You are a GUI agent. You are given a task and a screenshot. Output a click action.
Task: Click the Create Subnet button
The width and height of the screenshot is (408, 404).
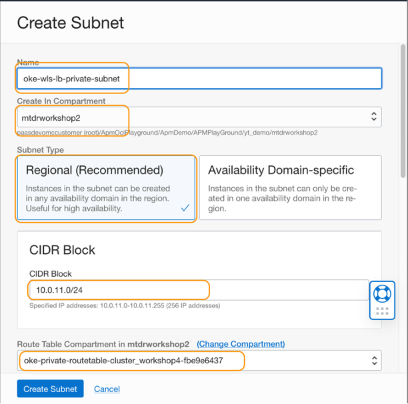50,389
